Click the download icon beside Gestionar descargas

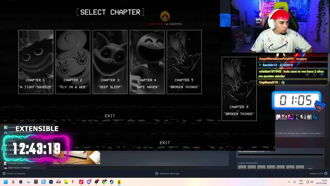point(157,174)
